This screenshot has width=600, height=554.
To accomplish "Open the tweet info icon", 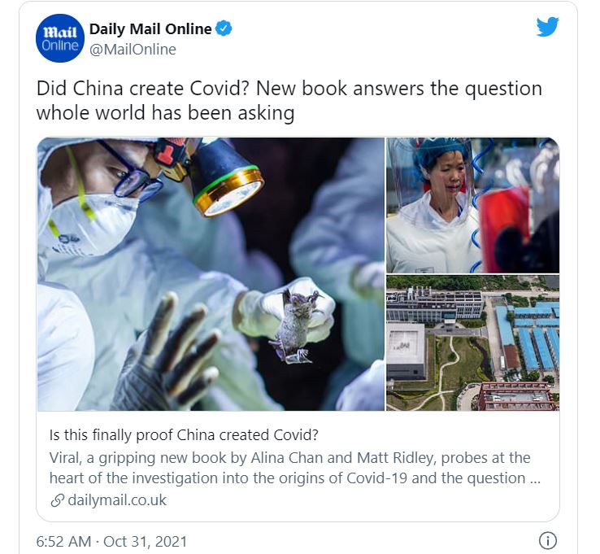I will 548,541.
